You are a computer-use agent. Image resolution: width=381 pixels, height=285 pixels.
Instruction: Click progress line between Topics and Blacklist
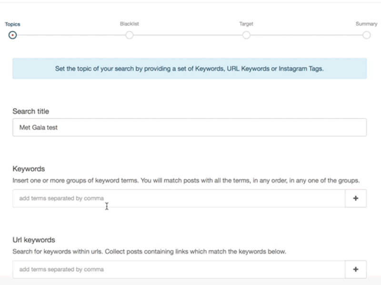click(x=70, y=35)
